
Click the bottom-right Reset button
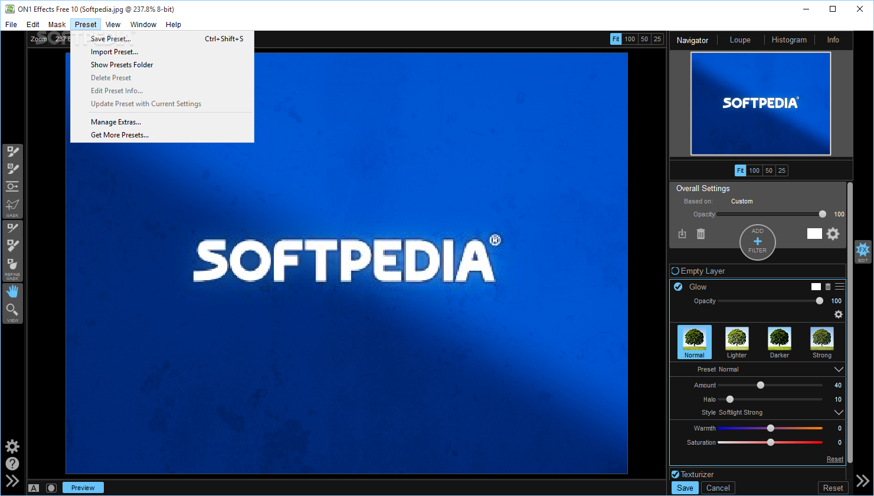click(x=833, y=488)
